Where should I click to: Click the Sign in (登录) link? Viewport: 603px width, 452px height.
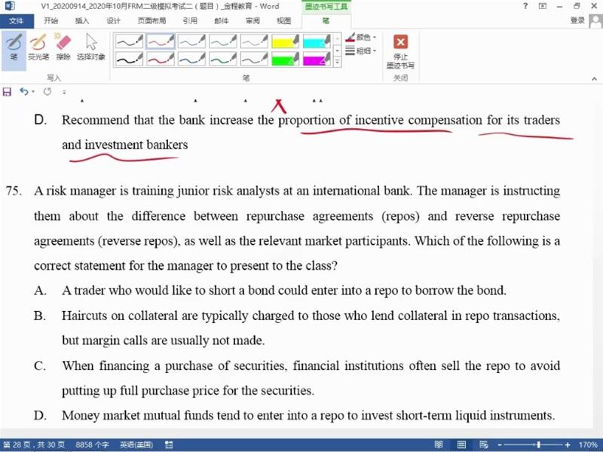coord(577,21)
